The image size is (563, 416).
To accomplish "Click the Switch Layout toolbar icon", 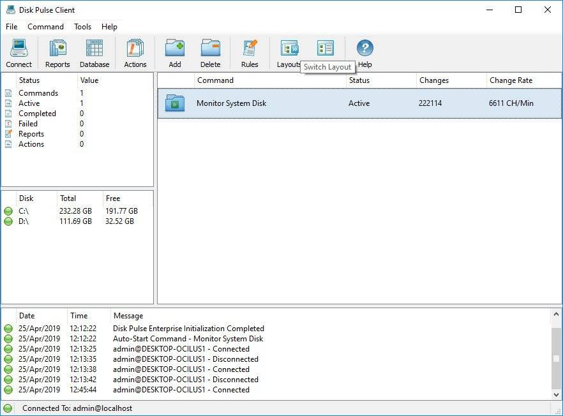I will click(x=326, y=48).
